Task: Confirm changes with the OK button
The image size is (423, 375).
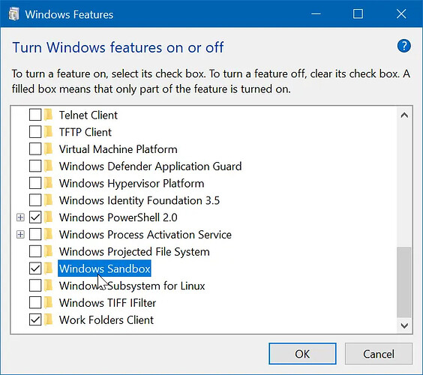Action: pos(302,354)
